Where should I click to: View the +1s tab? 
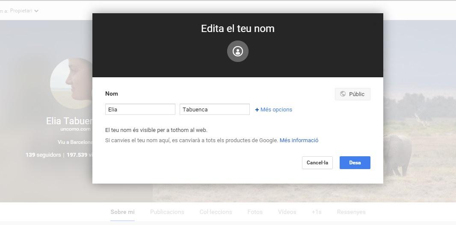[x=317, y=212]
